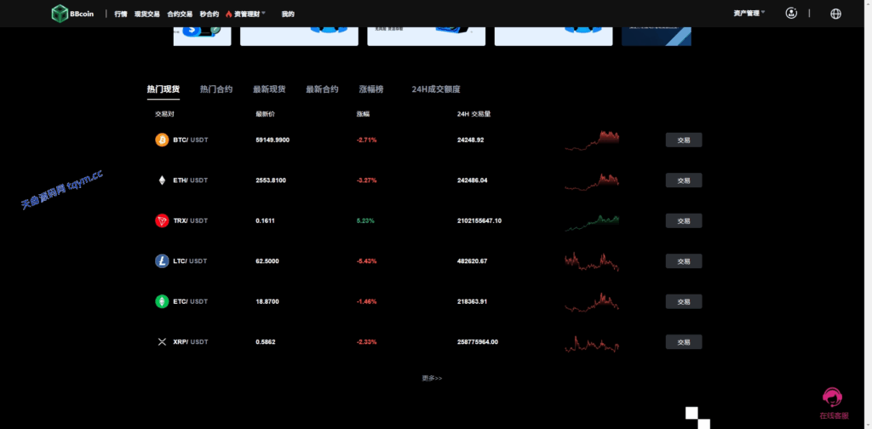Click the 涨幅 column header
This screenshot has width=872, height=429.
pyautogui.click(x=363, y=114)
